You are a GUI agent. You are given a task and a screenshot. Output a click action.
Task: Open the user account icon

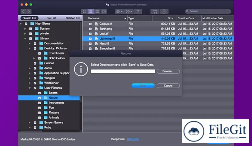pos(164,11)
